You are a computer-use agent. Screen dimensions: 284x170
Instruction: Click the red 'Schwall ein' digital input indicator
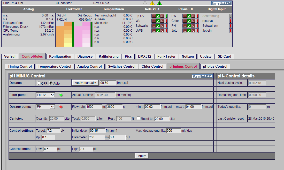[x=231, y=26]
